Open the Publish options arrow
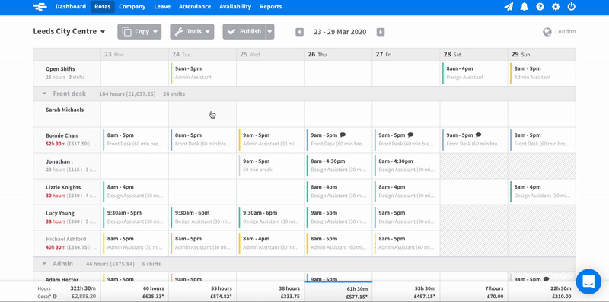The height and width of the screenshot is (302, 609). [x=270, y=32]
